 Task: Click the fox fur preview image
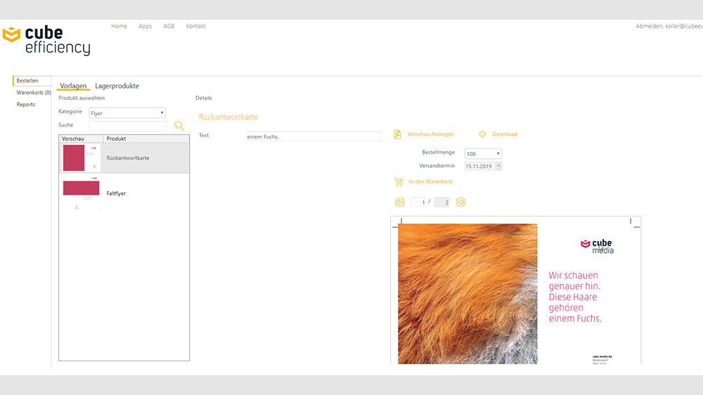tap(467, 294)
